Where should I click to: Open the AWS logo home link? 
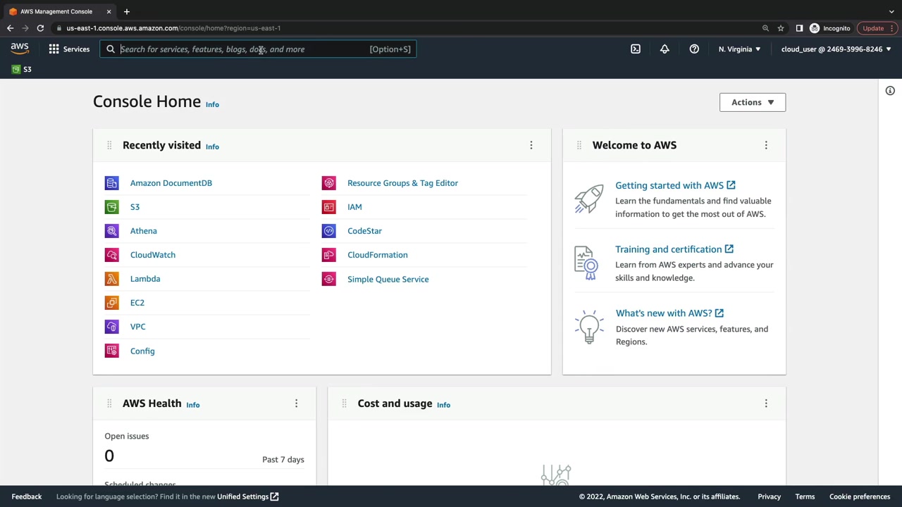(20, 49)
